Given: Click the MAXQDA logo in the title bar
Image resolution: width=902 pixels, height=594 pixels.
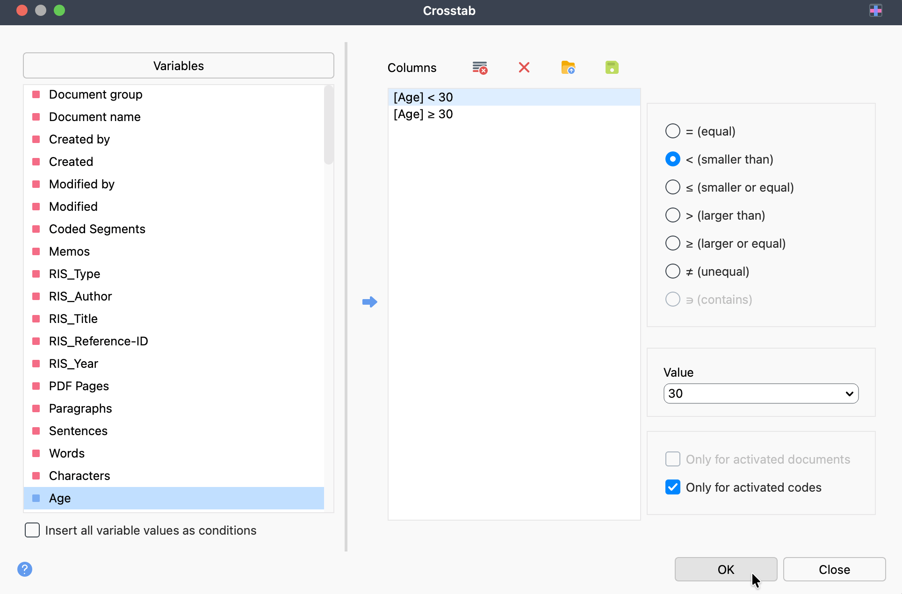Looking at the screenshot, I should tap(875, 10).
